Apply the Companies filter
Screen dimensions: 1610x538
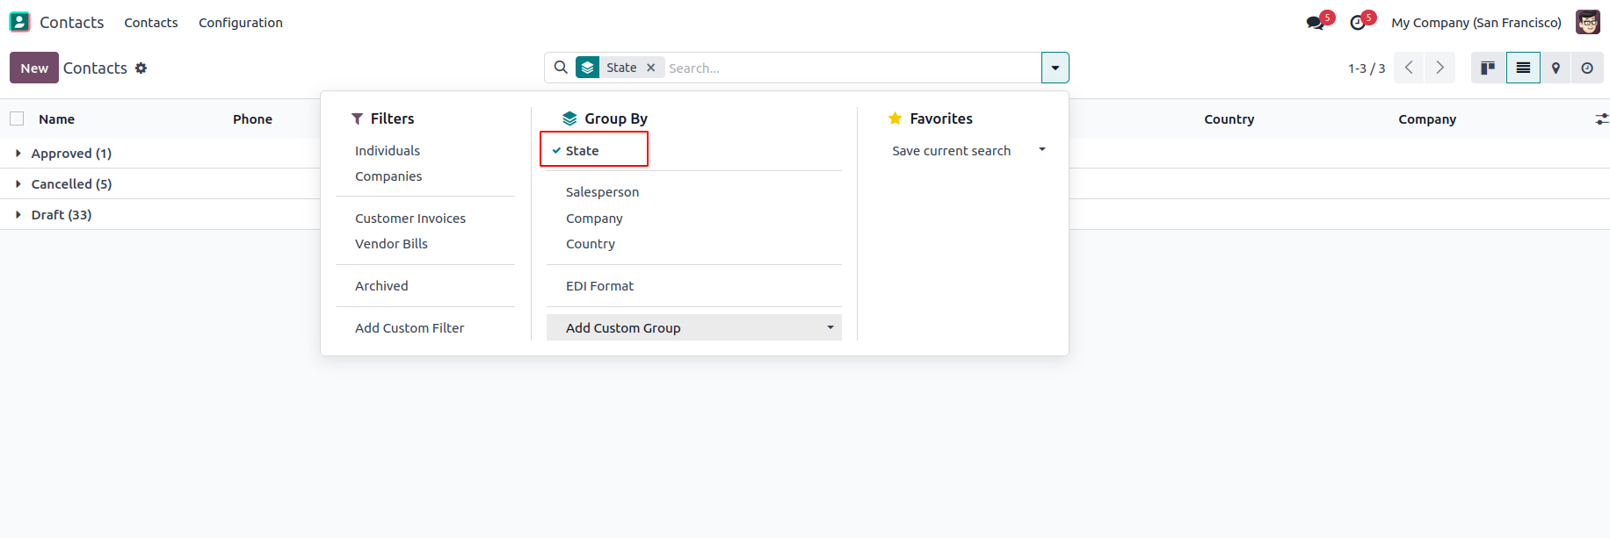coord(388,176)
